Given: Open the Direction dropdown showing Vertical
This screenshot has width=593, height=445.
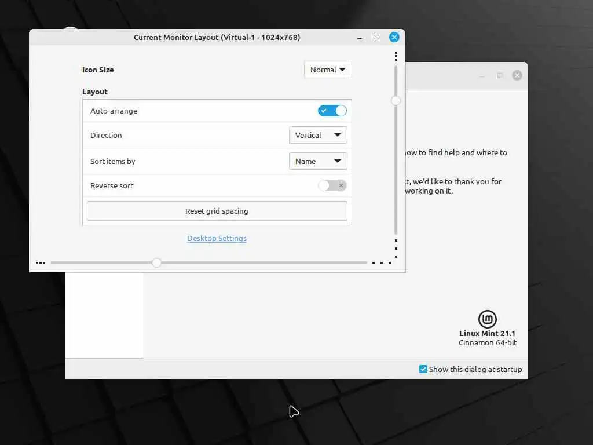Looking at the screenshot, I should coord(318,135).
